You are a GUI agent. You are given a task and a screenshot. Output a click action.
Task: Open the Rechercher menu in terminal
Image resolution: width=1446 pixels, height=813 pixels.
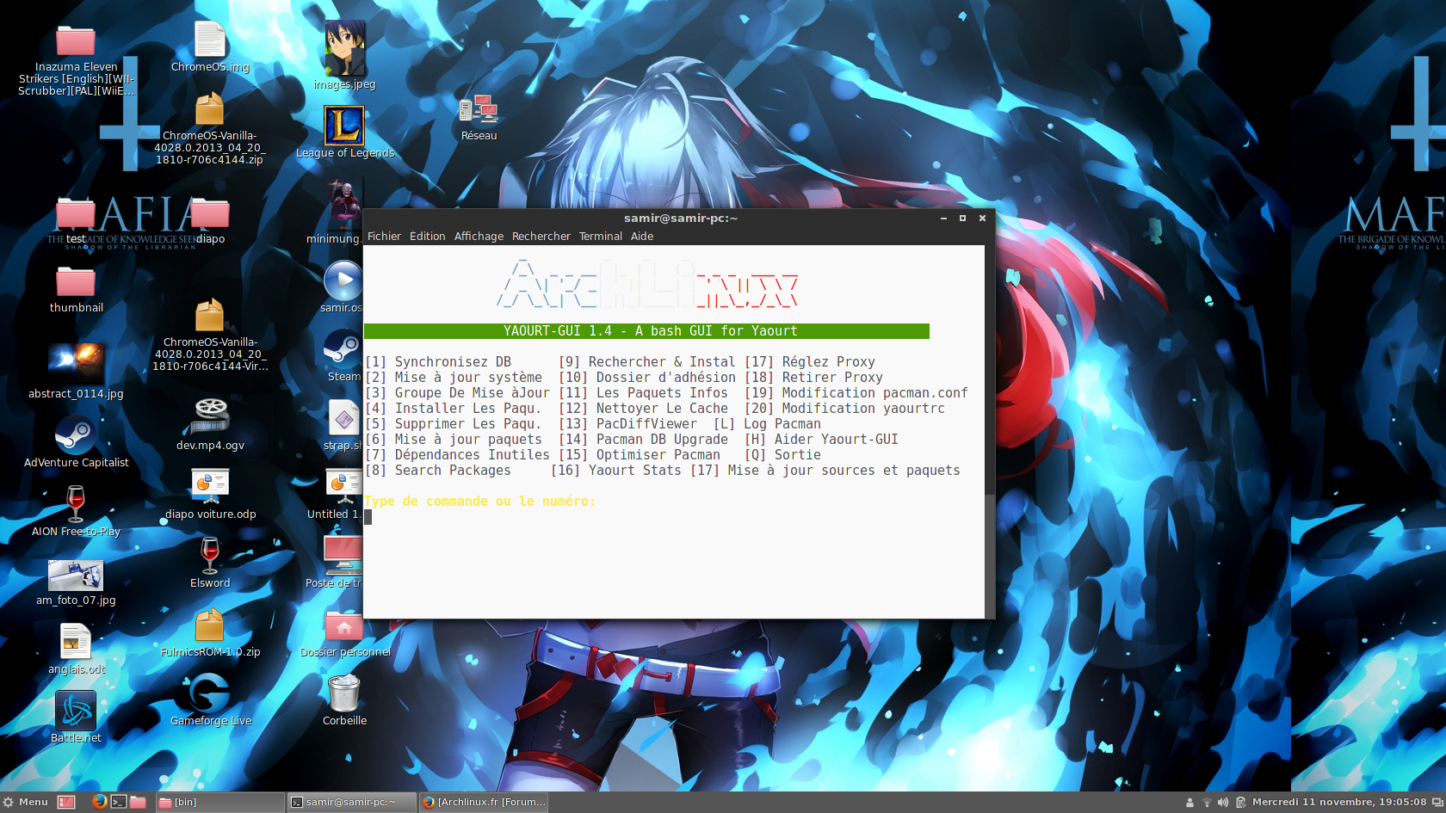click(541, 237)
